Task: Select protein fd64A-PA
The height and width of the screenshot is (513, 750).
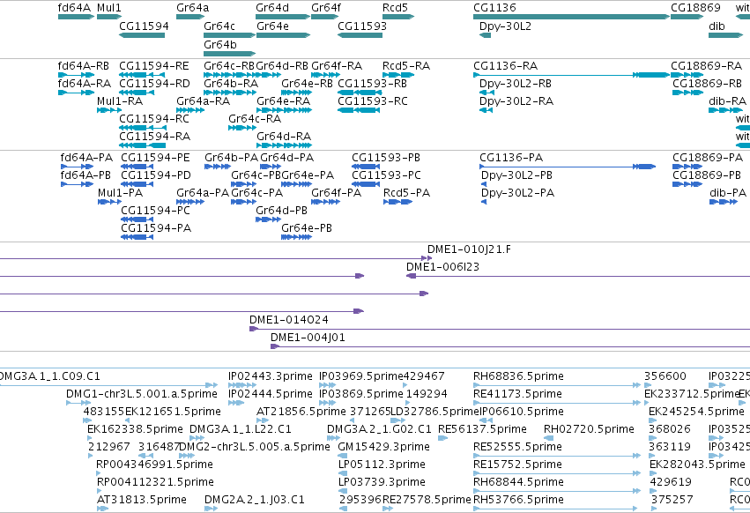Action: [x=86, y=158]
